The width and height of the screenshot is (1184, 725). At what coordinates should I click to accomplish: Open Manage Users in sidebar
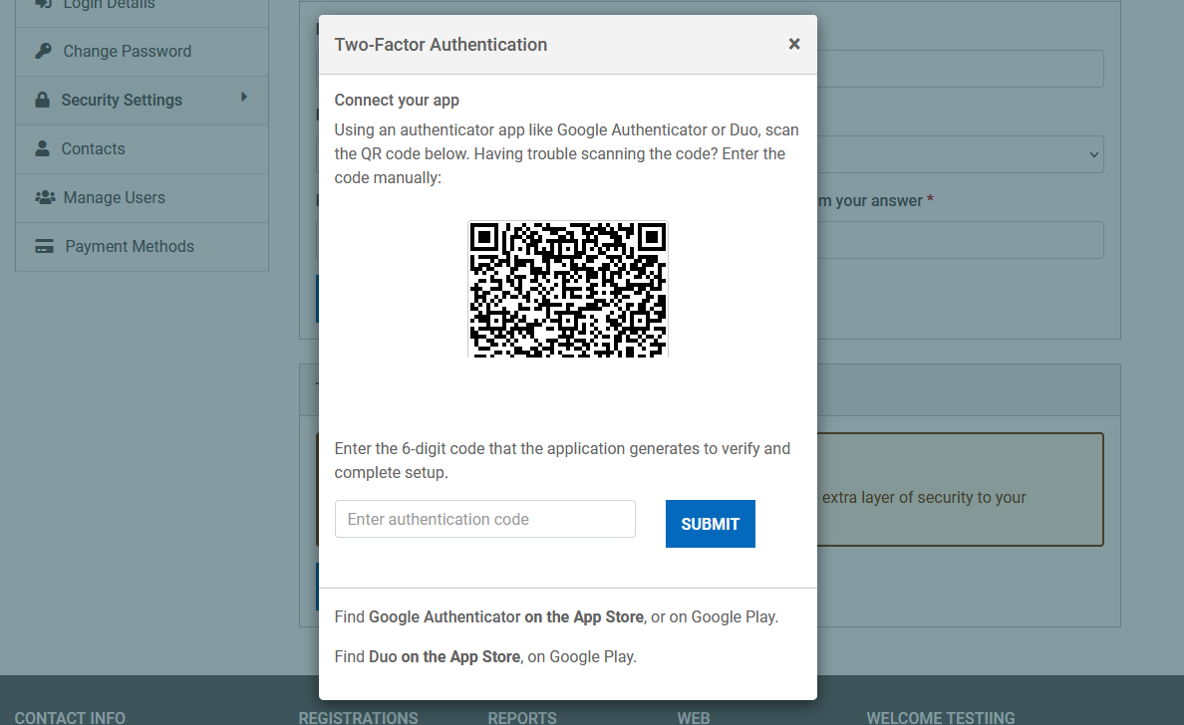pos(142,197)
